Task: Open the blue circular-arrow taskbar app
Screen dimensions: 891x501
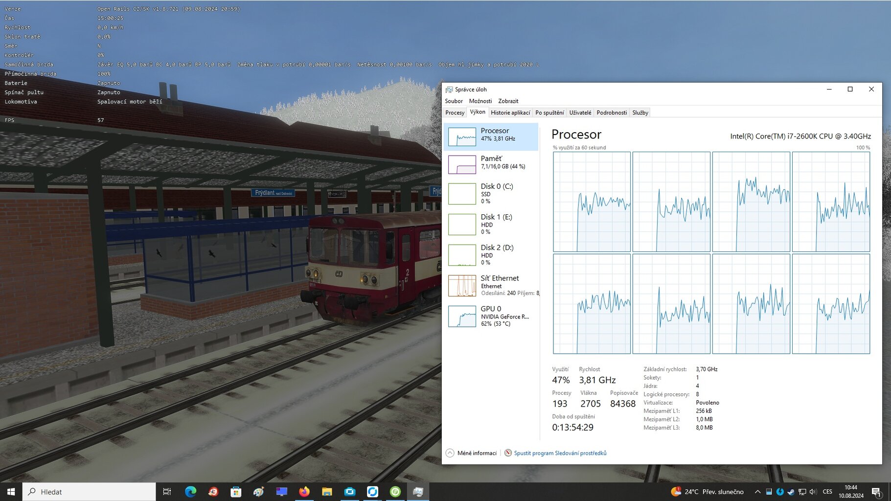Action: [372, 492]
